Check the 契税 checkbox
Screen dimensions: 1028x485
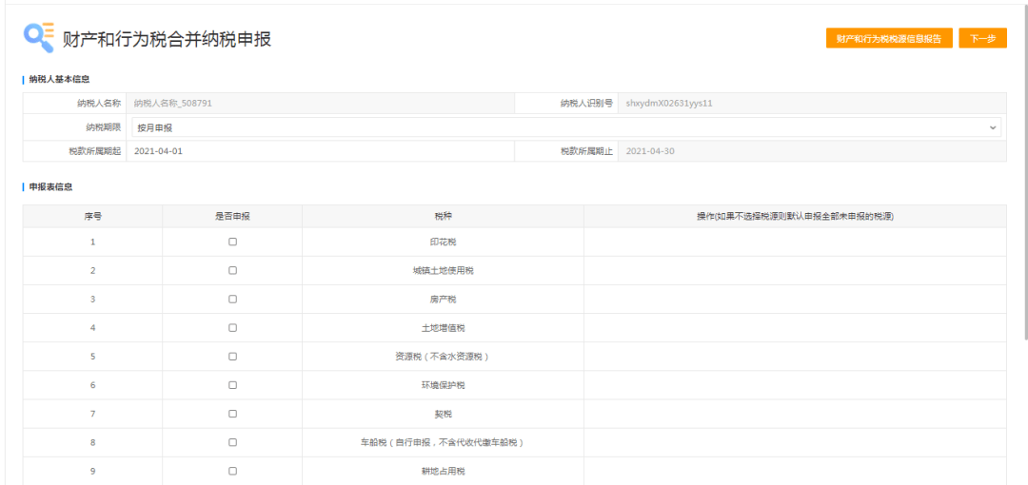click(x=232, y=414)
